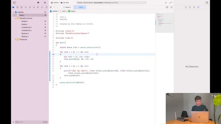The image size is (221, 124).
Task: Open the Breakpoint navigator
Action: [42, 7]
